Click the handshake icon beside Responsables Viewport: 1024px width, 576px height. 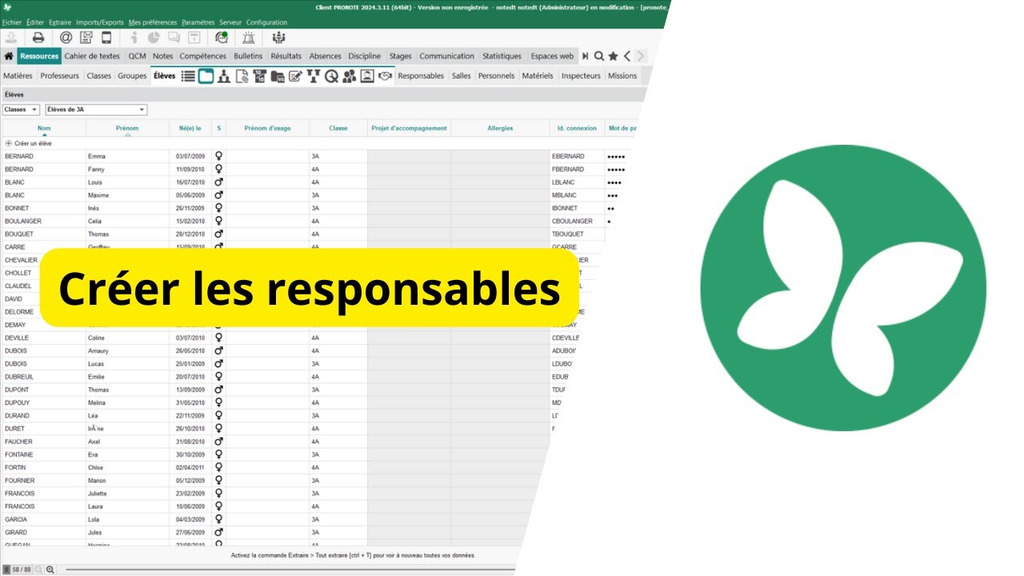click(386, 76)
